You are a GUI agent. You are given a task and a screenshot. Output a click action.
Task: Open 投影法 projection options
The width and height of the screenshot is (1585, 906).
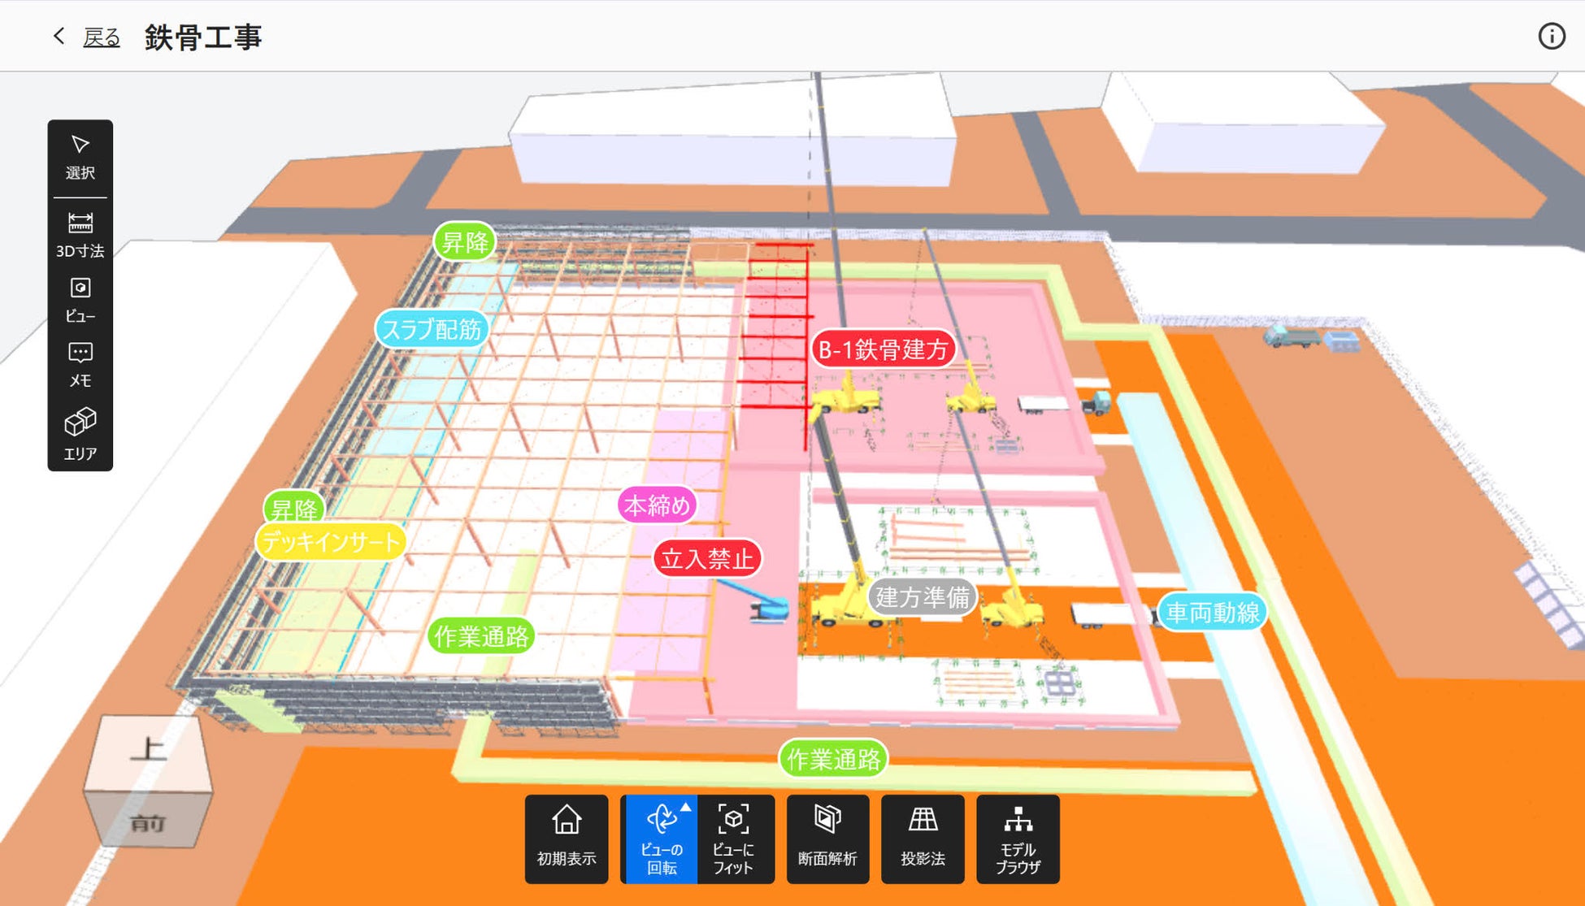[923, 838]
